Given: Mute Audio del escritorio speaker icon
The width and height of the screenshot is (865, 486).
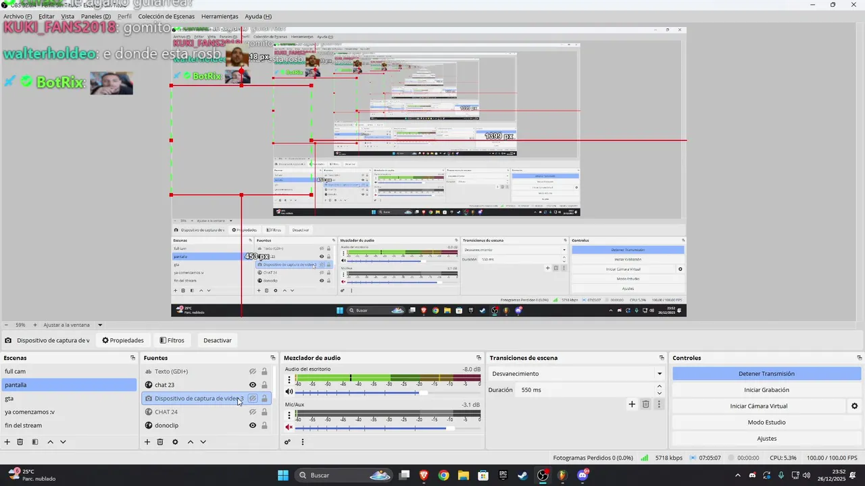Looking at the screenshot, I should coord(289,391).
